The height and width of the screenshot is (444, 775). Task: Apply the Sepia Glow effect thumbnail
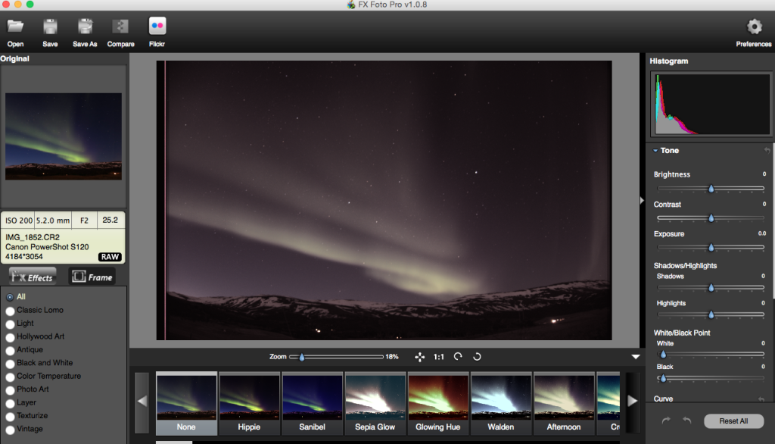tap(375, 396)
